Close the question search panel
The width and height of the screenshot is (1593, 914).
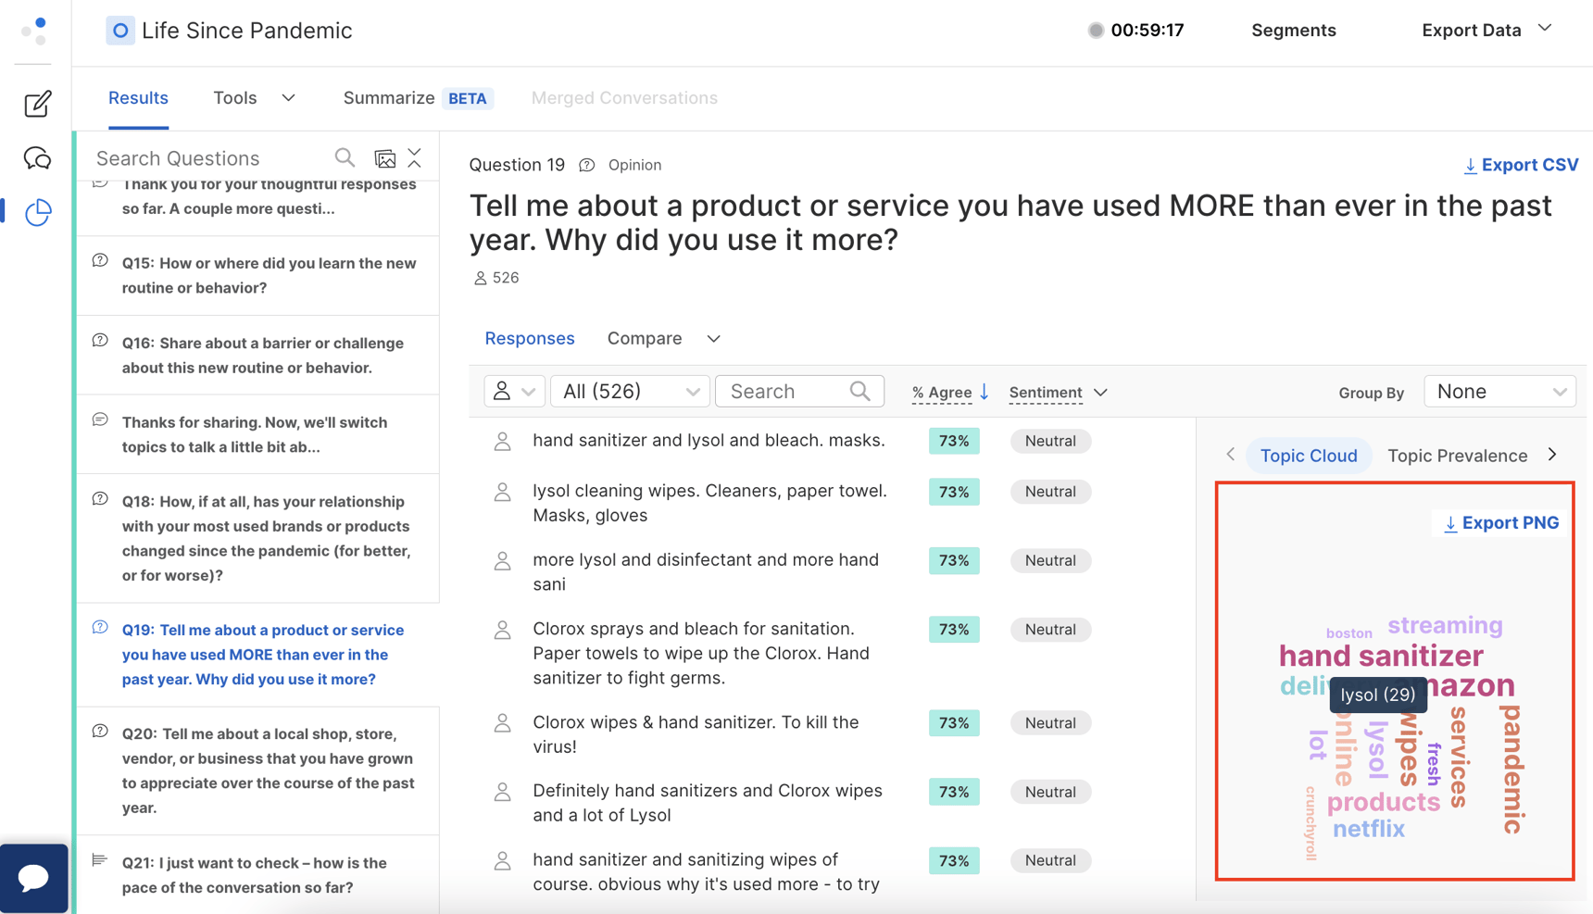click(415, 157)
